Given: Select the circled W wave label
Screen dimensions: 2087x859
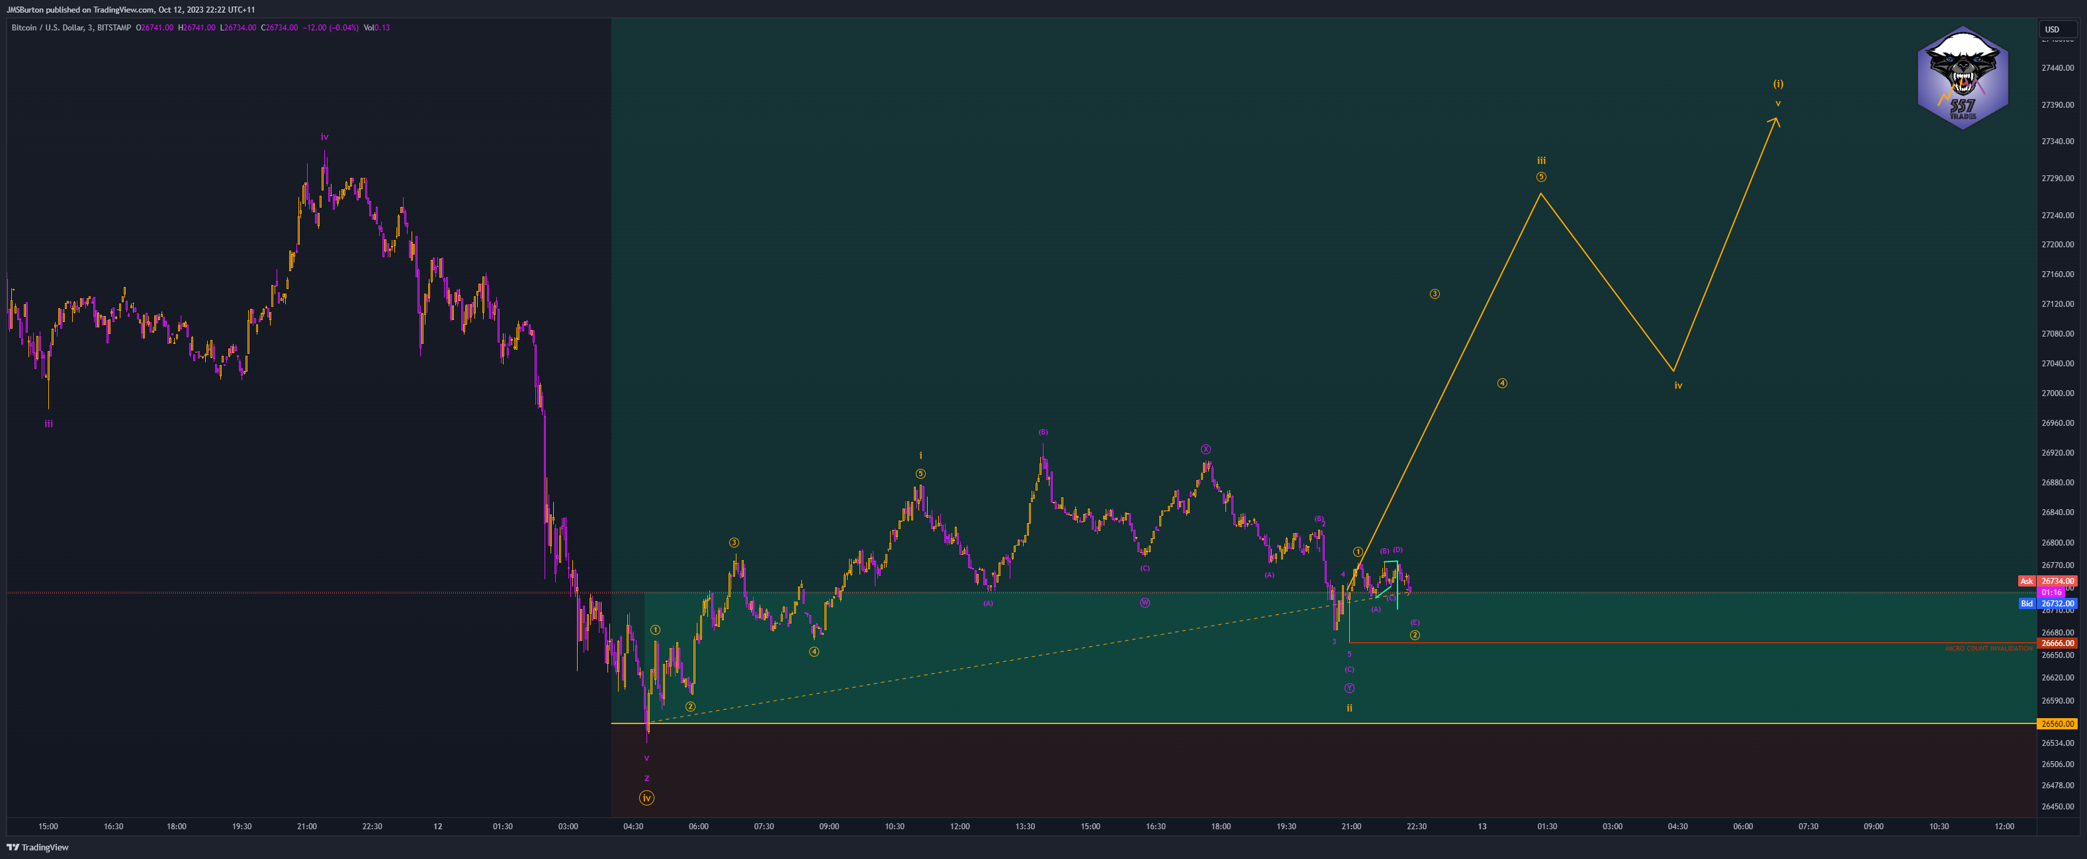Looking at the screenshot, I should pos(1145,602).
